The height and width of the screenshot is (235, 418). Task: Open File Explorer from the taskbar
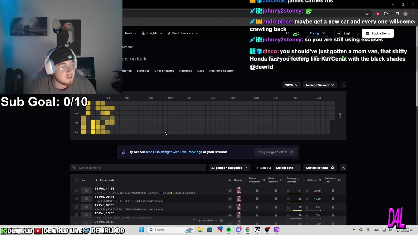click(x=200, y=230)
